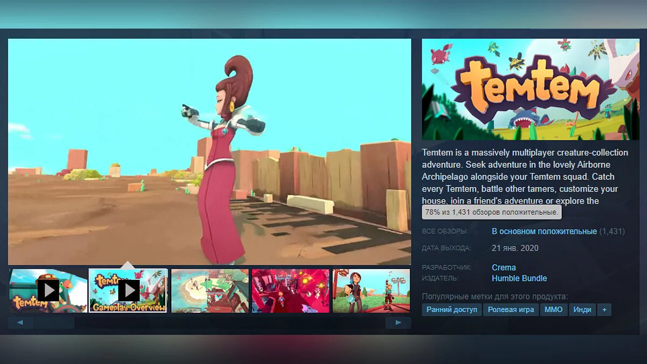The image size is (647, 364).
Task: Click the main video player area
Action: click(210, 152)
